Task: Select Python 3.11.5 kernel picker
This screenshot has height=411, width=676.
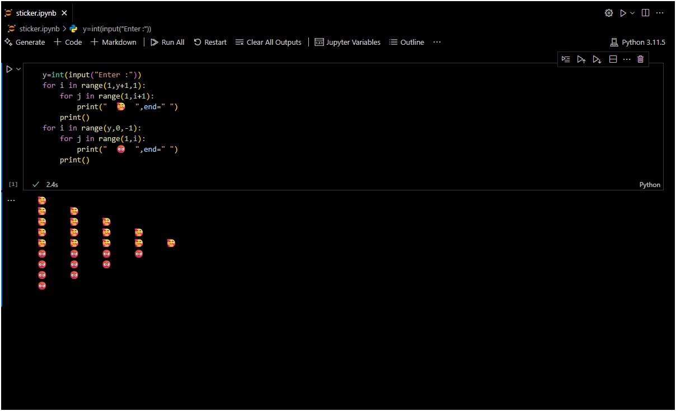Action: pyautogui.click(x=638, y=42)
